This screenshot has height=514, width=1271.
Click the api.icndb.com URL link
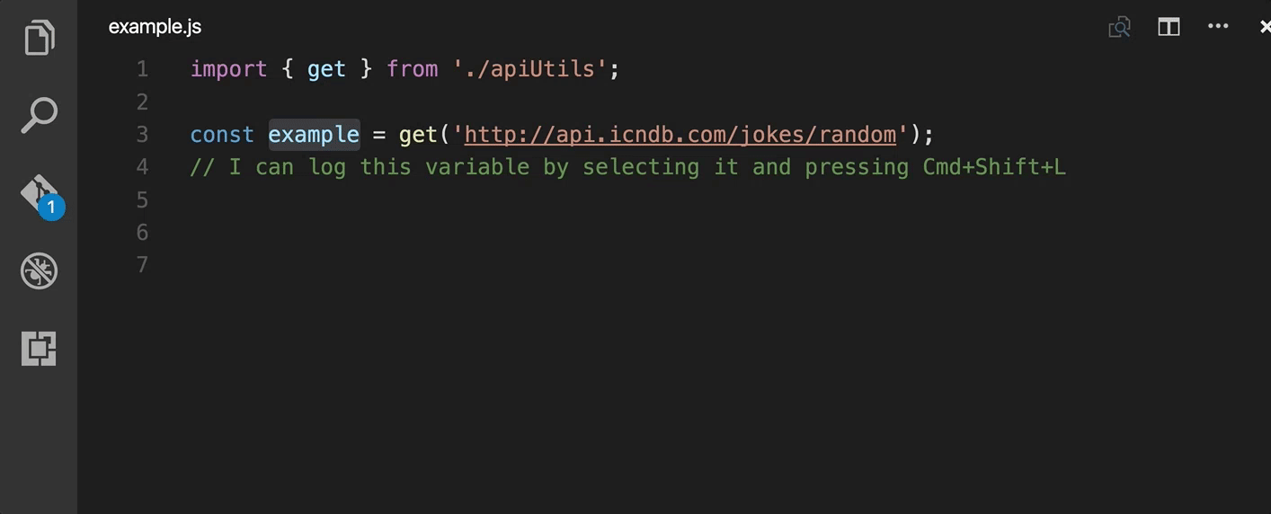pos(680,135)
